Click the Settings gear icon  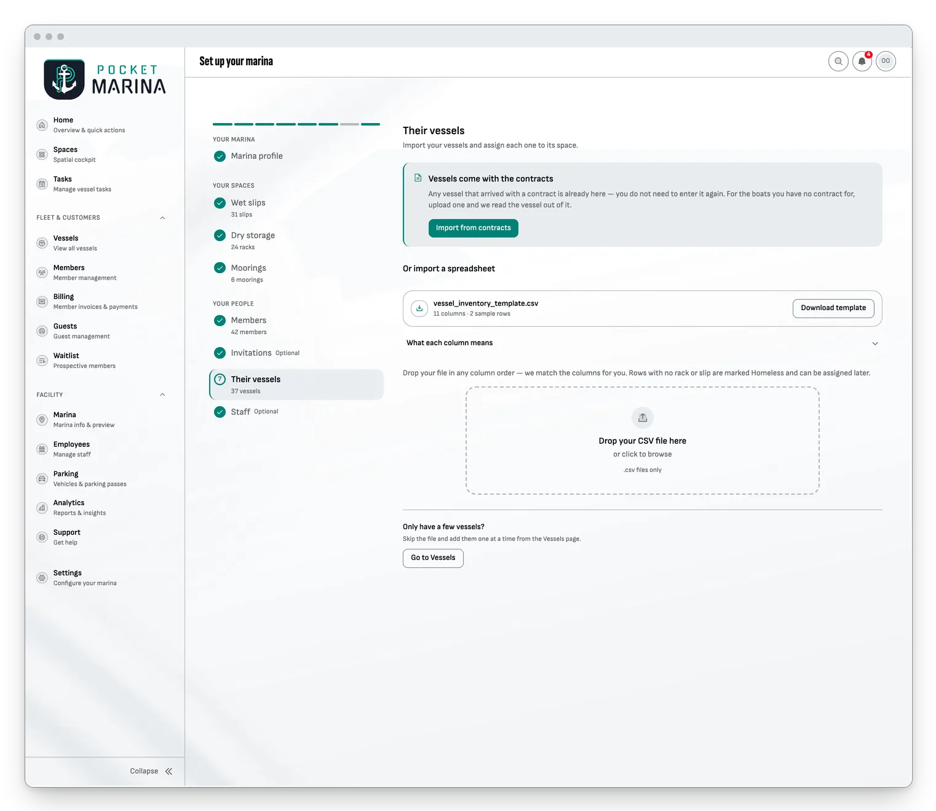[42, 578]
